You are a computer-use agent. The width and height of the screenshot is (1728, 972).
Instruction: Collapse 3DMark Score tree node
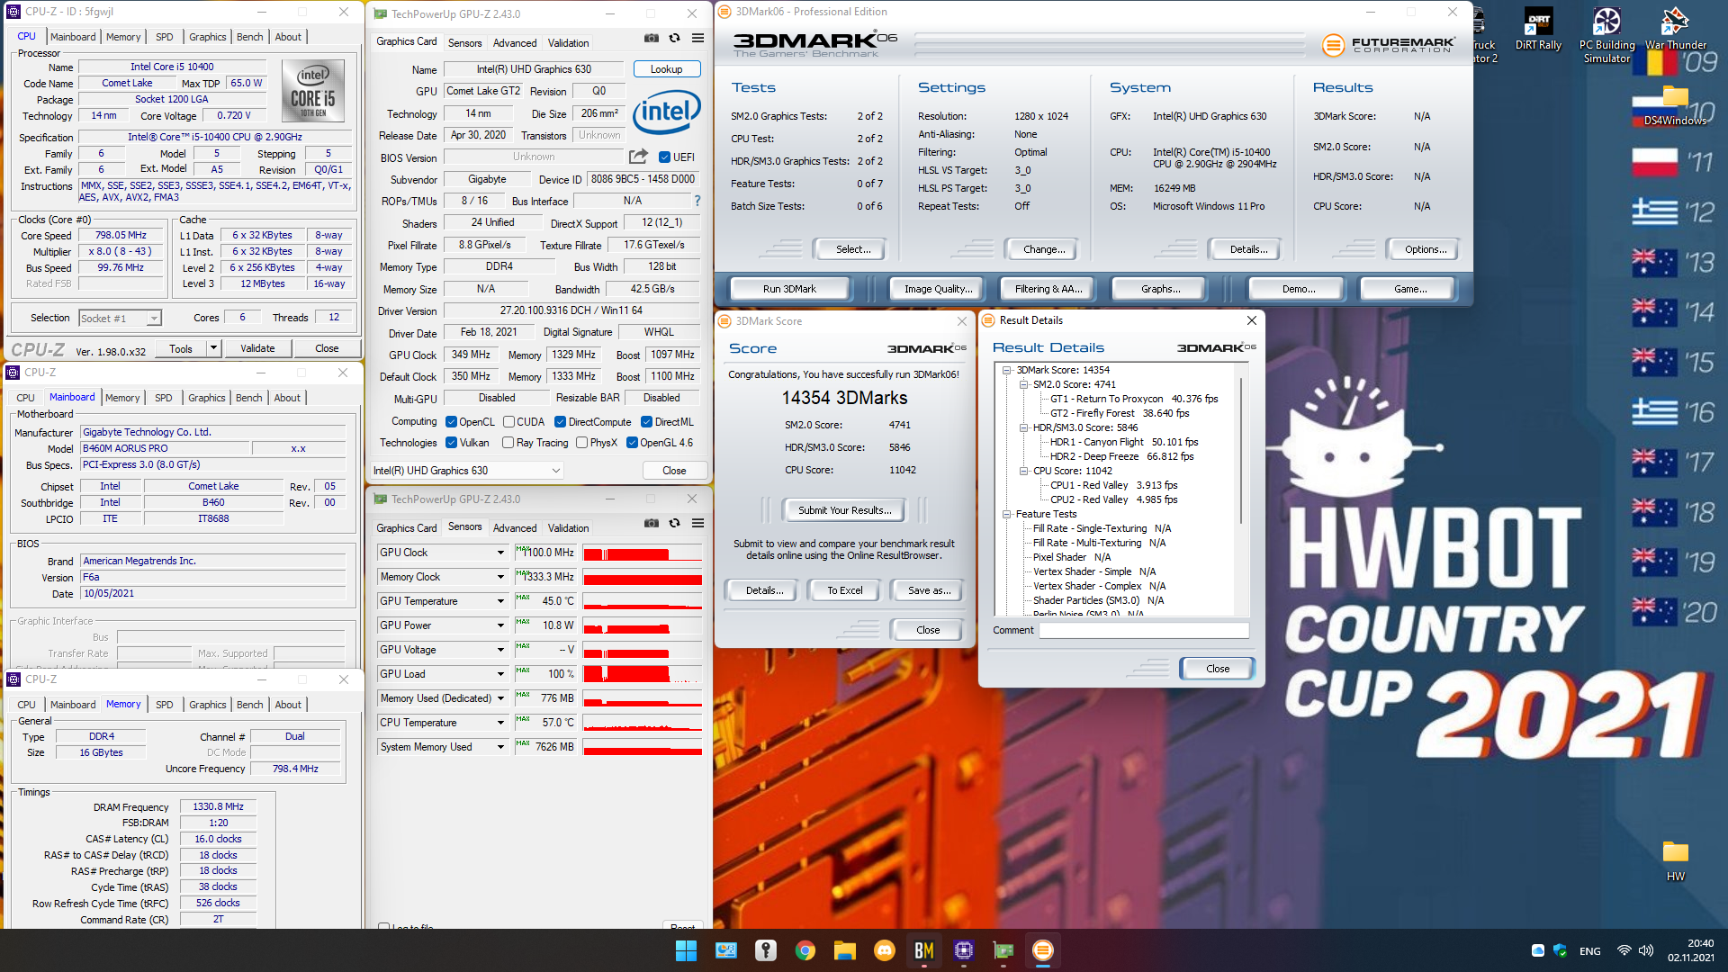1006,370
